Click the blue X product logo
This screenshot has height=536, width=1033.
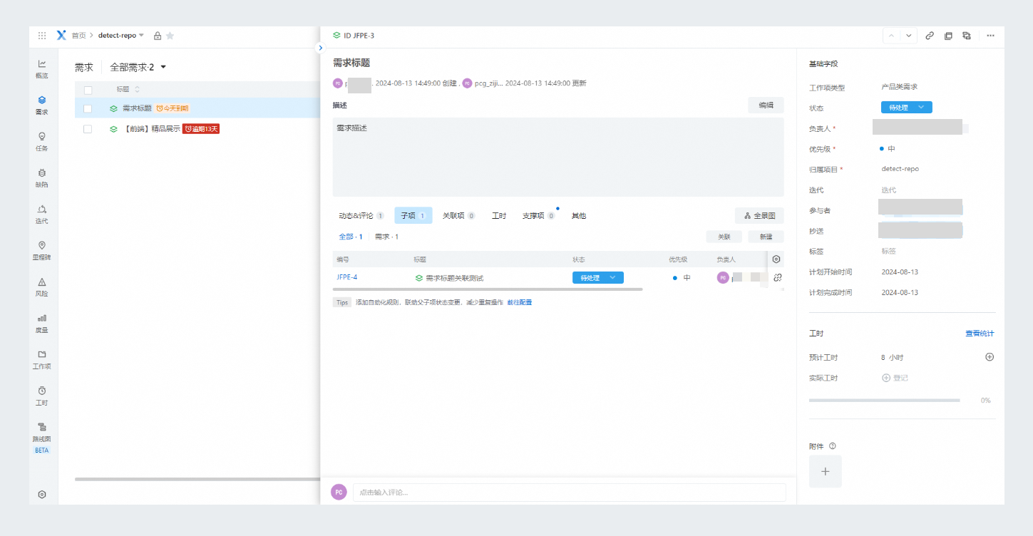[61, 36]
